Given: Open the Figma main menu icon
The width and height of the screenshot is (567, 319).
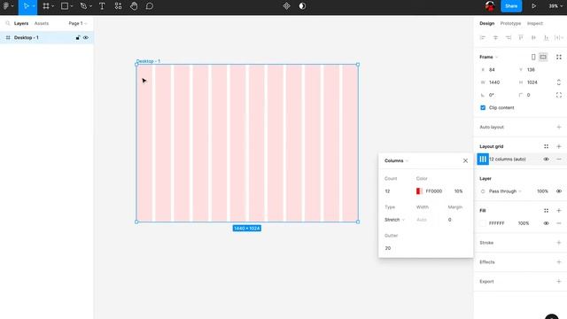Looking at the screenshot, I should coord(6,6).
